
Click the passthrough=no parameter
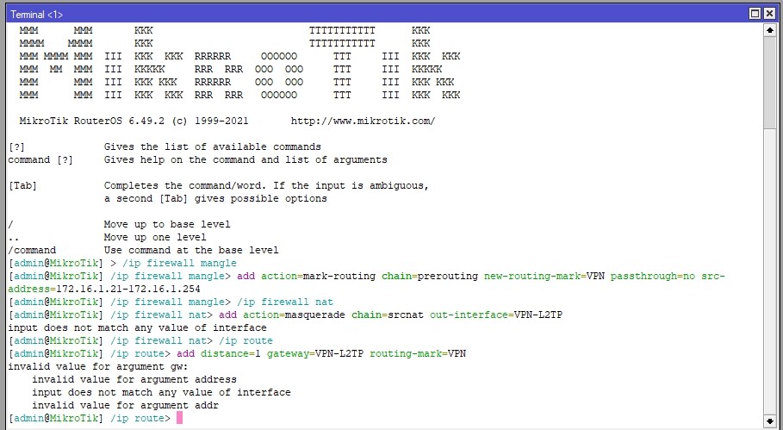pos(653,276)
